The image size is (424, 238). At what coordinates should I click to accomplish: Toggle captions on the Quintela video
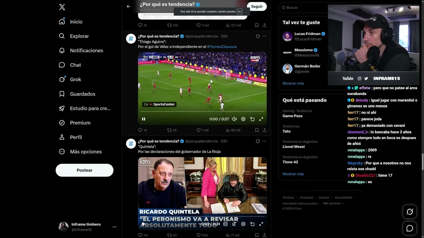coord(225,224)
